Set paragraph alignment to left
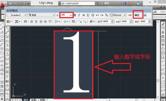This screenshot has height=101, width=166. pos(32,22)
